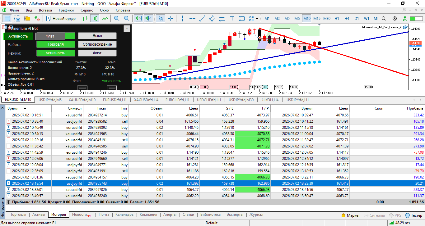Collapse the Momentum AI Bot panel

click(127, 29)
